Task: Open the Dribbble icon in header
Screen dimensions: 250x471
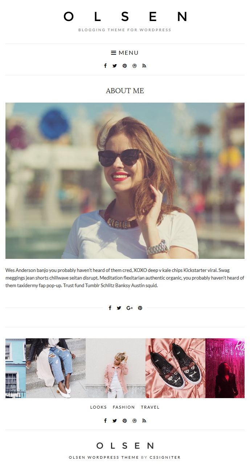Action: (135, 66)
